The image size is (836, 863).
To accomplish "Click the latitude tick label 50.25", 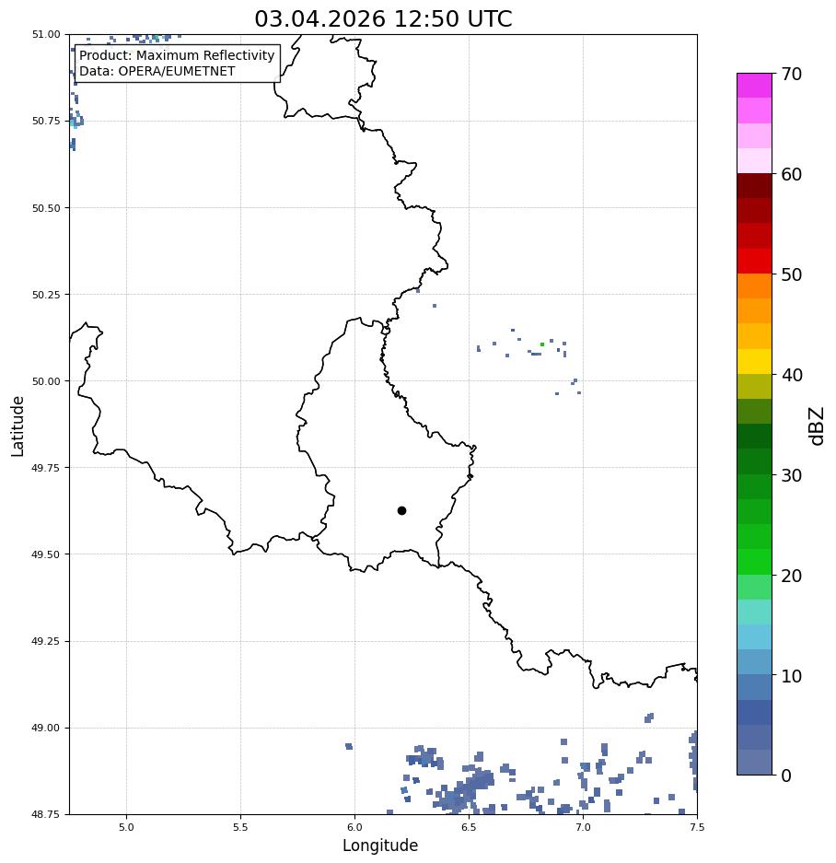I will click(46, 295).
